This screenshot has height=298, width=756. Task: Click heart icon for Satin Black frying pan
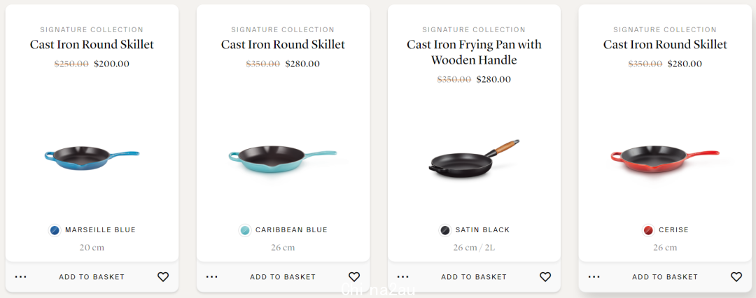pyautogui.click(x=545, y=277)
